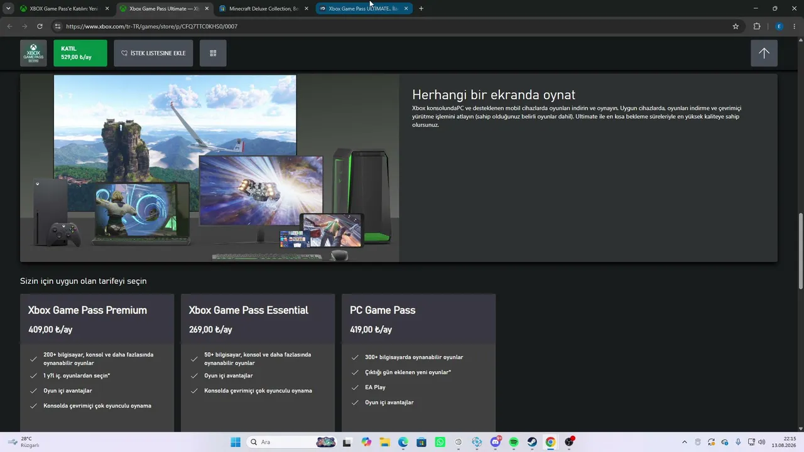
Task: Open Microsoft Store from the taskbar
Action: pos(421,442)
